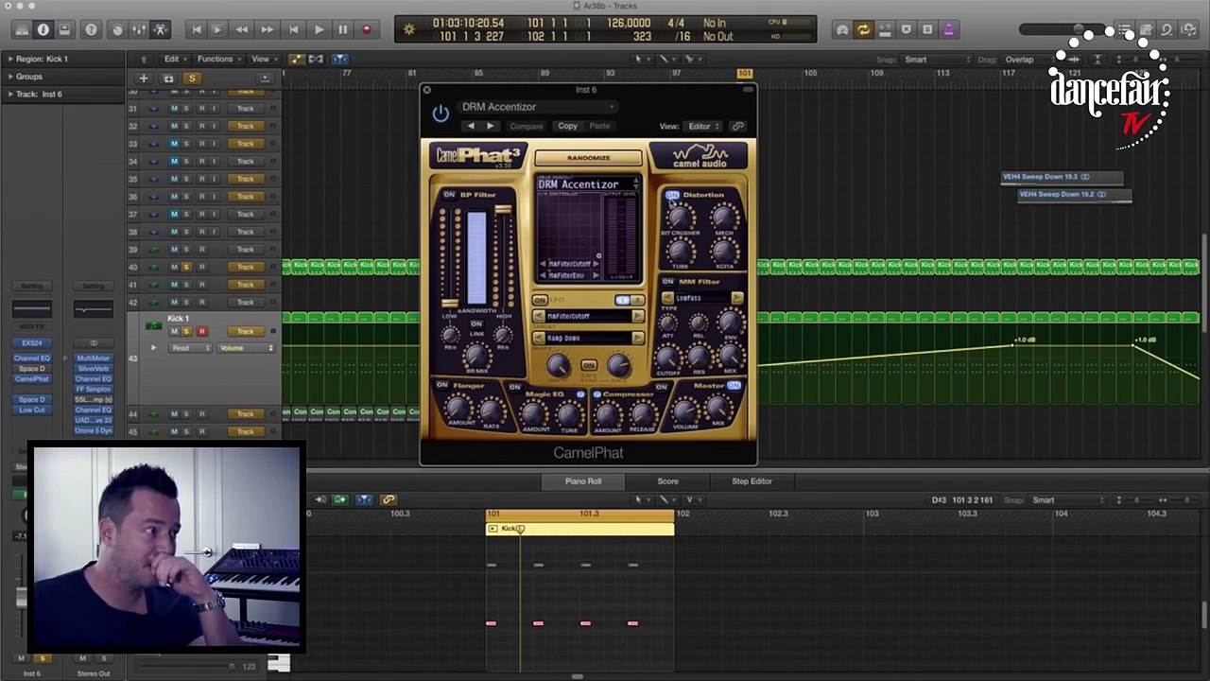Toggle the LFO ON switch
Image resolution: width=1210 pixels, height=681 pixels.
click(540, 301)
